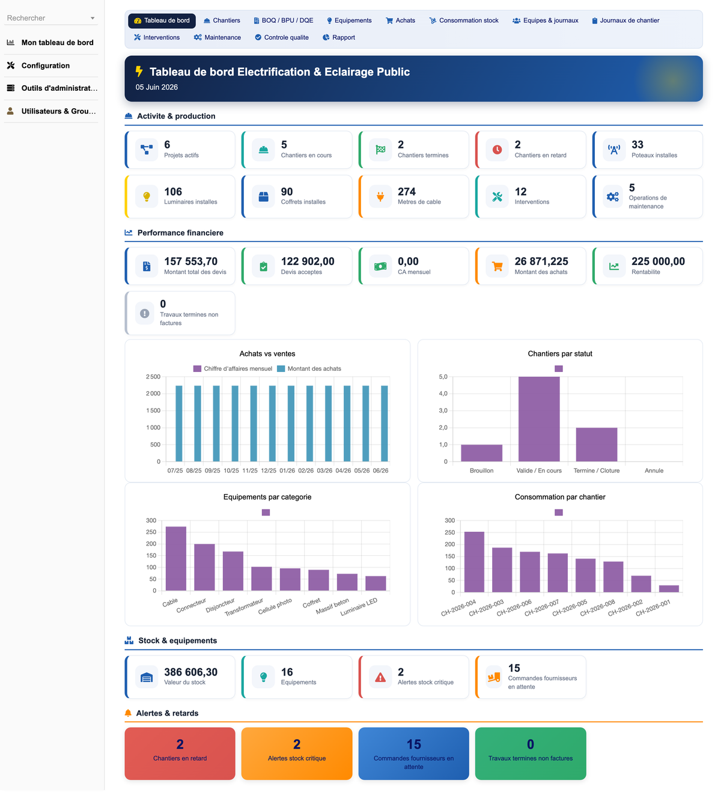Click the Valeur du stock warehouse icon
The image size is (721, 792).
(x=147, y=677)
